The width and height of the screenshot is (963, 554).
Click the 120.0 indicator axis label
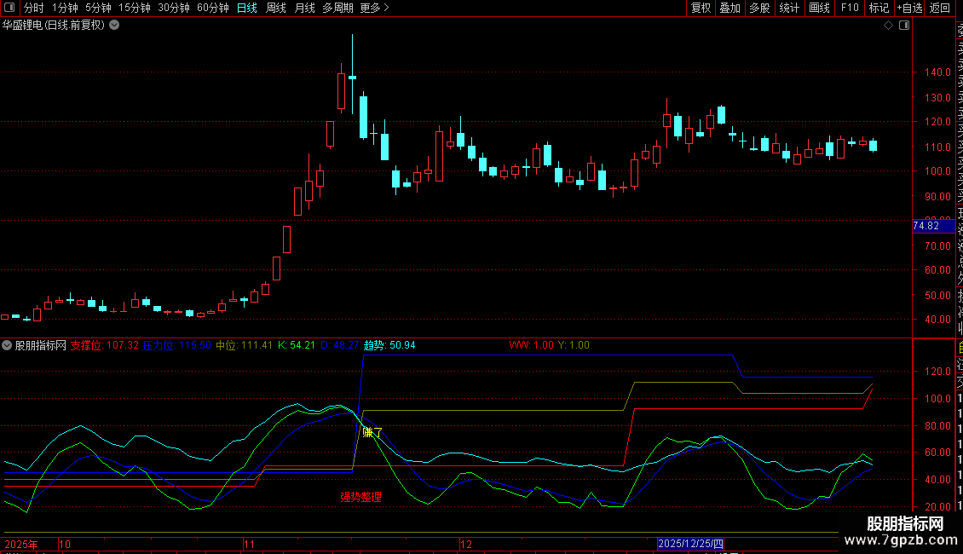point(937,372)
